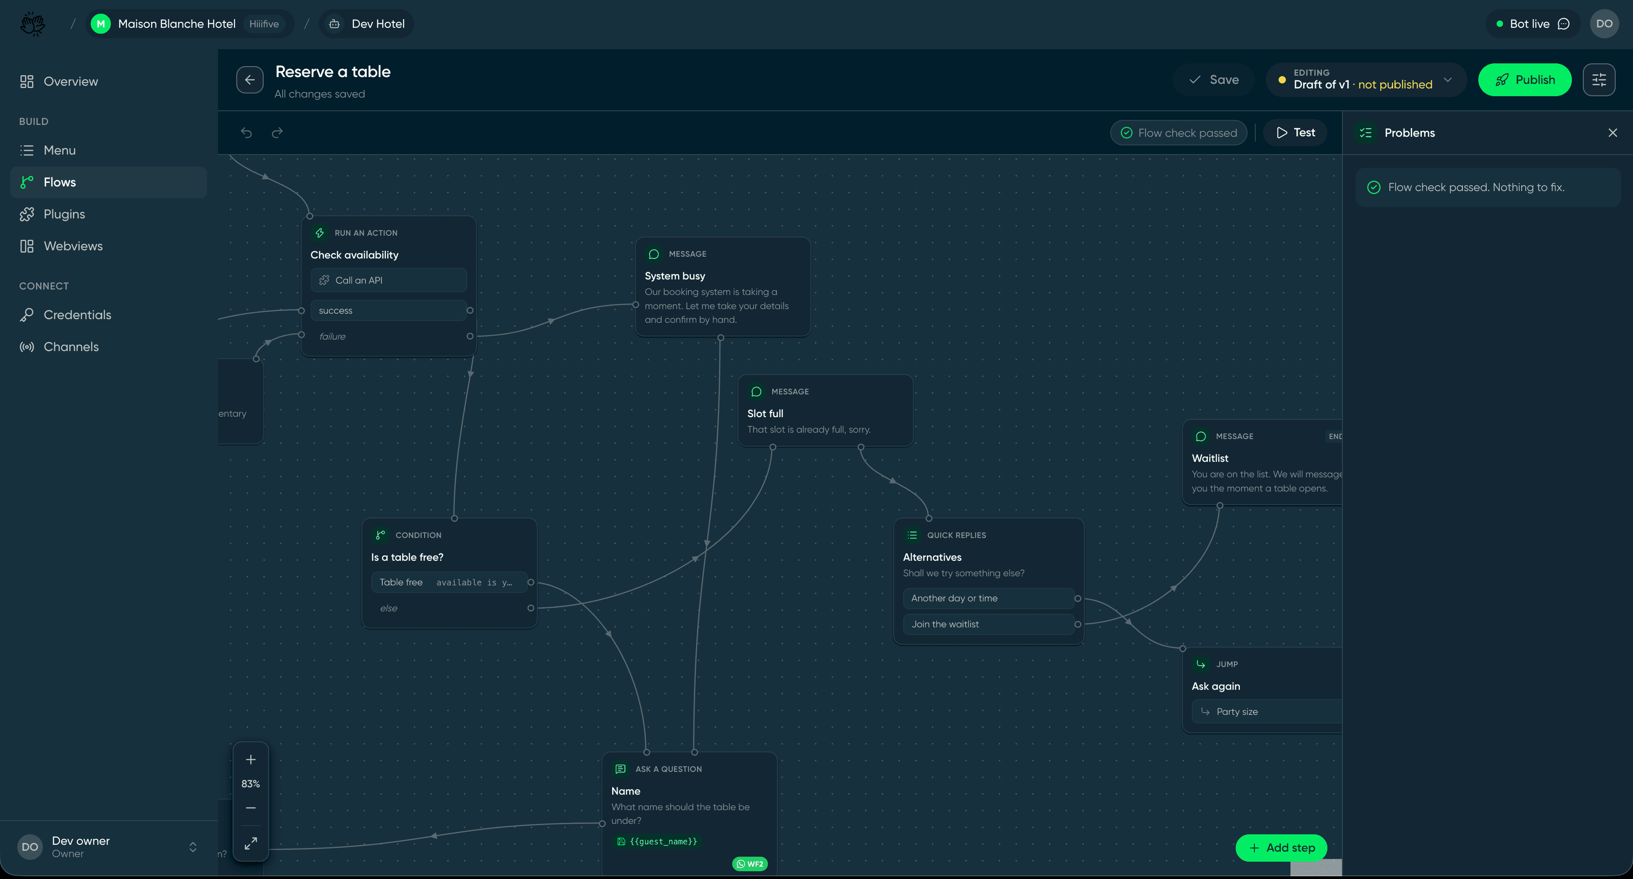Click the app logo in the header
This screenshot has height=879, width=1633.
coord(33,24)
